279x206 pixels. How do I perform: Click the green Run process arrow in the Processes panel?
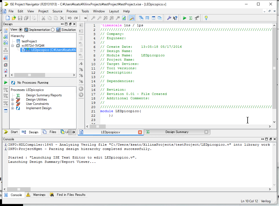point(6,82)
